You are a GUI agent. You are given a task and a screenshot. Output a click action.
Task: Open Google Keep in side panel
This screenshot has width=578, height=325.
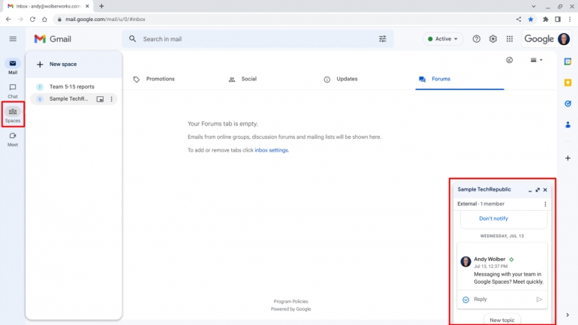(567, 83)
